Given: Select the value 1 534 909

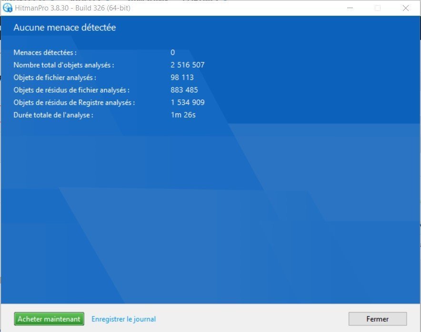Looking at the screenshot, I should (x=188, y=102).
